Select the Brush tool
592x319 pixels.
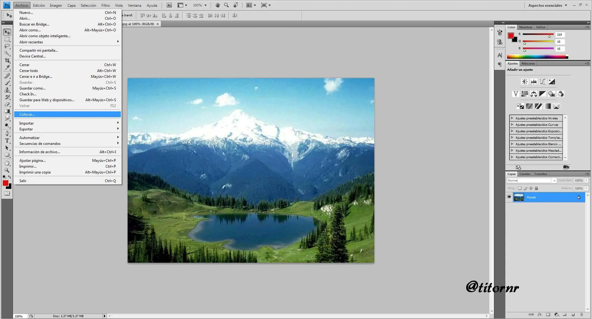coord(7,83)
